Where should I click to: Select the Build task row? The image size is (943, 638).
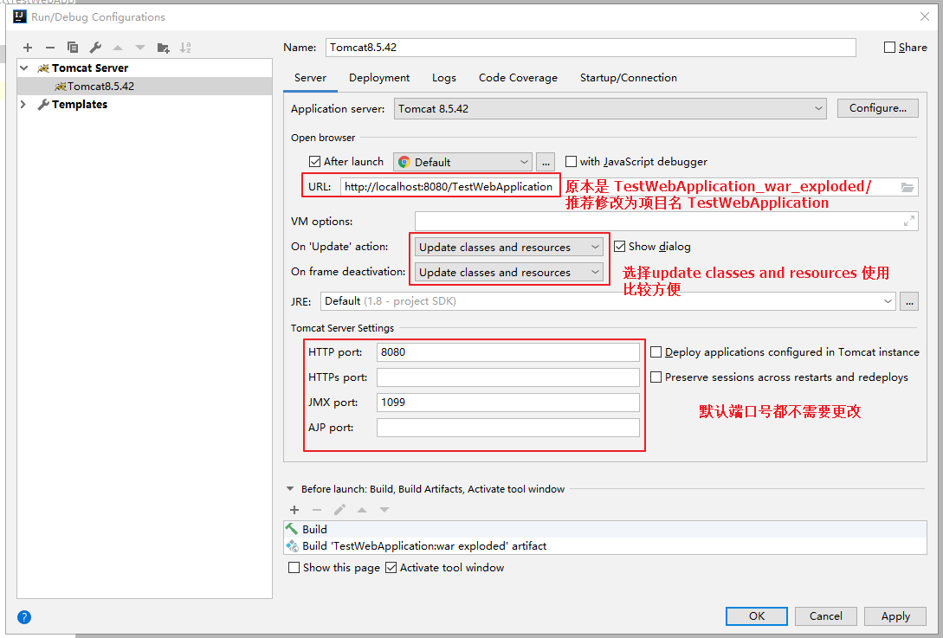pos(605,529)
